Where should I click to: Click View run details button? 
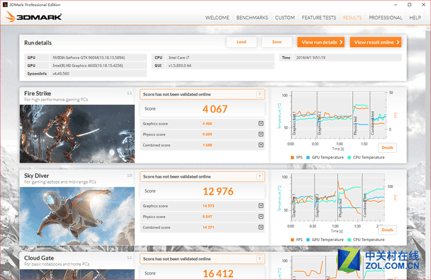(x=321, y=42)
